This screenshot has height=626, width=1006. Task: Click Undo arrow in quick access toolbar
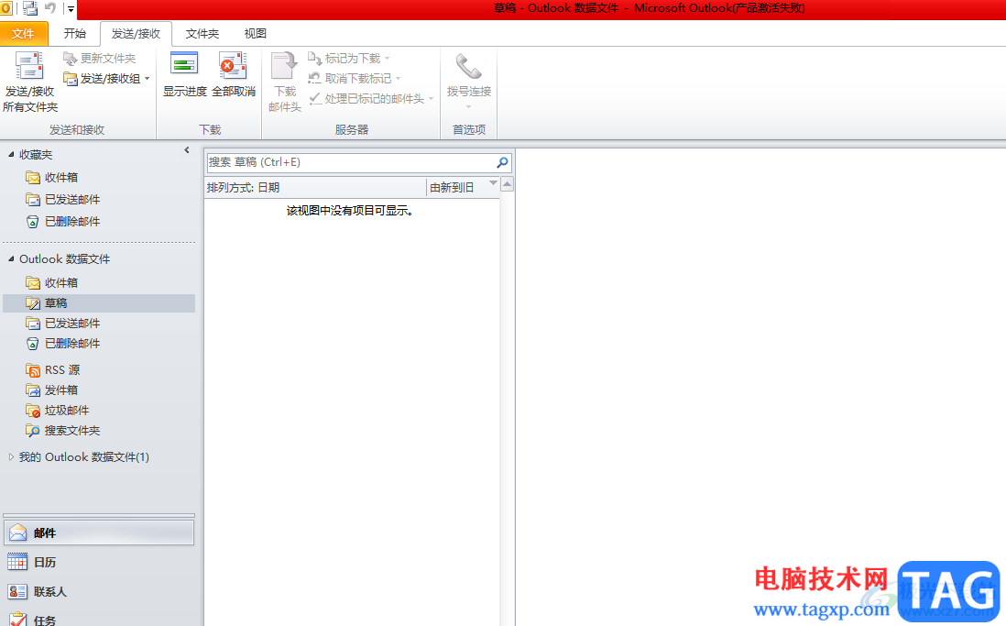[x=50, y=8]
